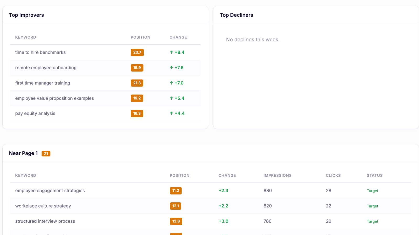Click the 'pay equity analysis' keyword
The image size is (419, 235).
coord(35,113)
